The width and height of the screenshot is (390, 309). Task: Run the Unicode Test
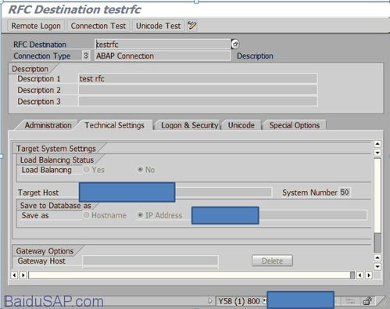tap(159, 26)
